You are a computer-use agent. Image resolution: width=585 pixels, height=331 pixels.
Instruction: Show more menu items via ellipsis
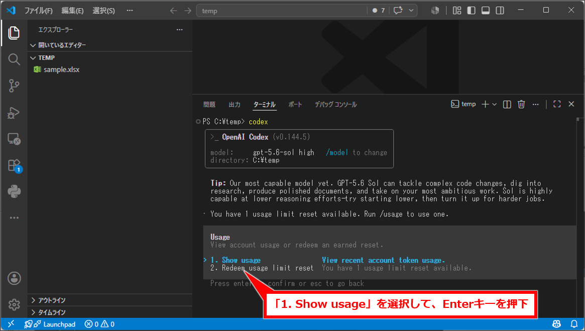tap(130, 11)
